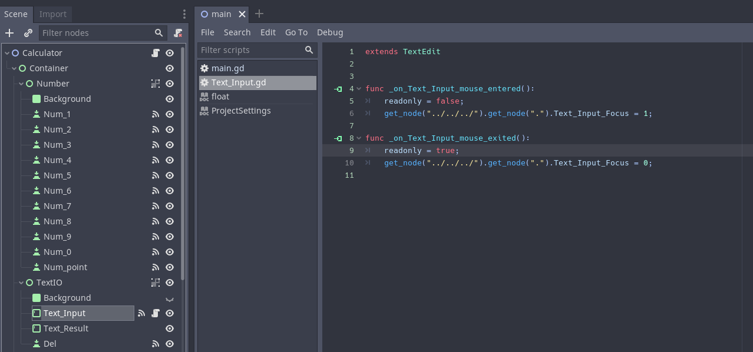This screenshot has height=352, width=753.
Task: Click the Scene dock three-dots options menu
Action: click(184, 14)
